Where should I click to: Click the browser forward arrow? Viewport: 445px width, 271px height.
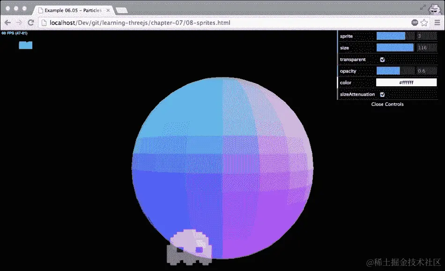point(19,23)
